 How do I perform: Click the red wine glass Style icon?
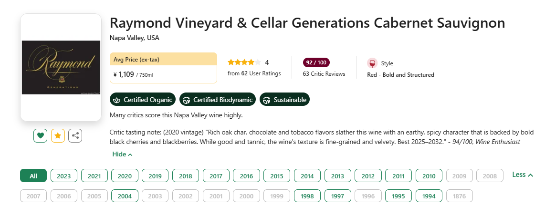[372, 63]
